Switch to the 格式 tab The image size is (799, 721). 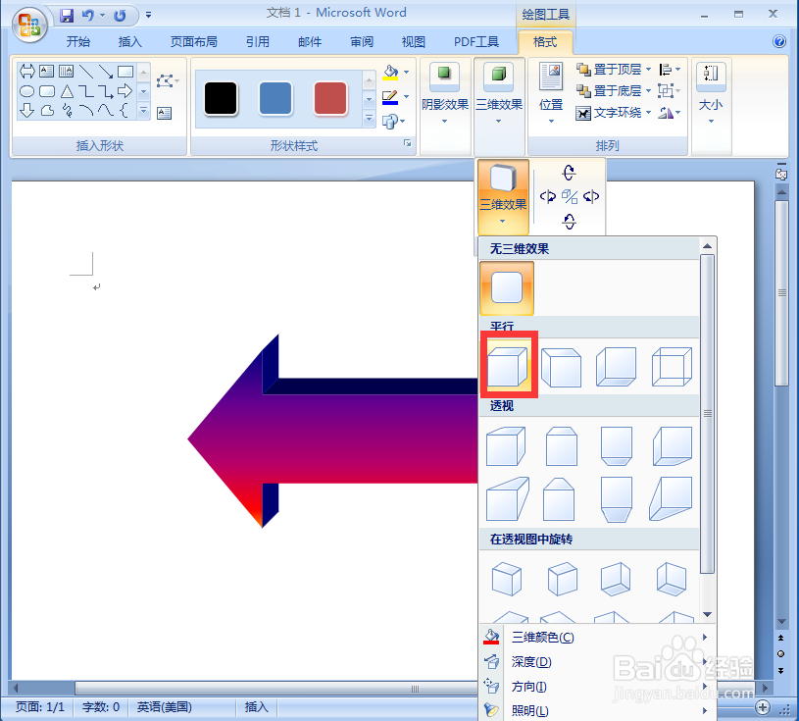545,41
